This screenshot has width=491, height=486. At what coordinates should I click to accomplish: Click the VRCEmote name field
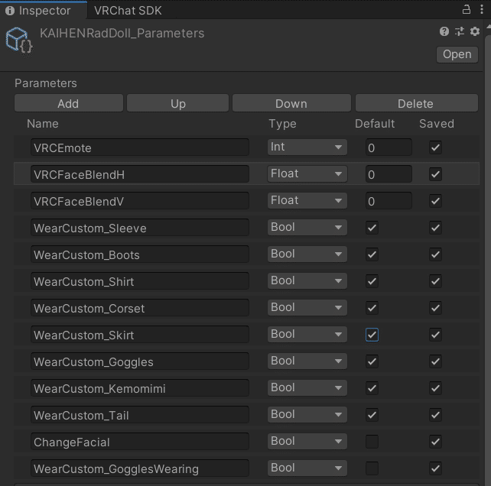(140, 147)
